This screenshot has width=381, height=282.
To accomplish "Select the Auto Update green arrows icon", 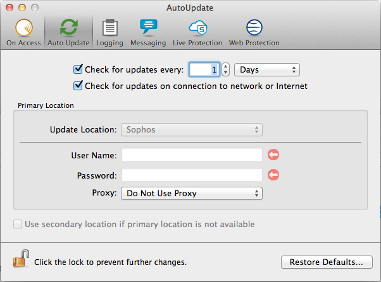I will [x=69, y=28].
